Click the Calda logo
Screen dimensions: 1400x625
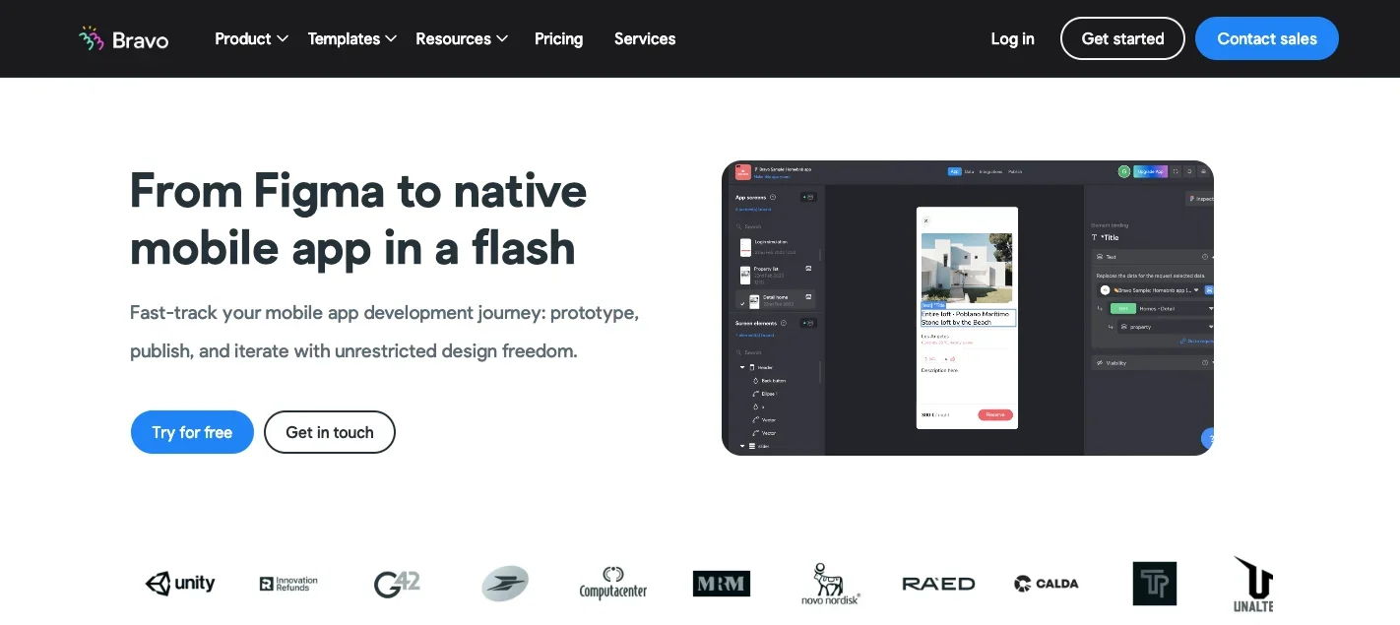pyautogui.click(x=1047, y=584)
